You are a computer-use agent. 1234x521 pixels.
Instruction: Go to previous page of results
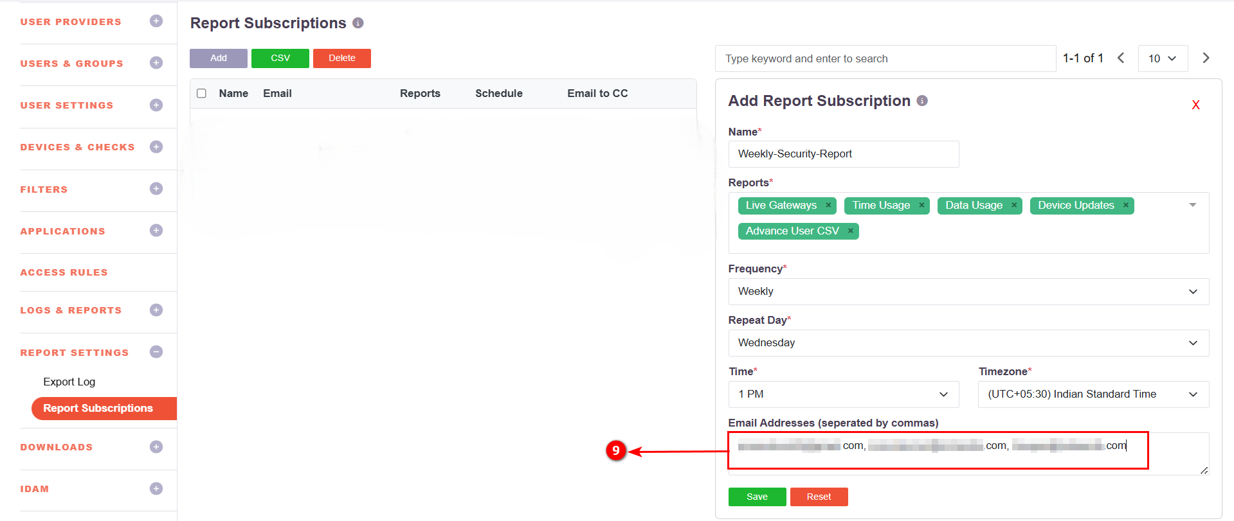1121,58
